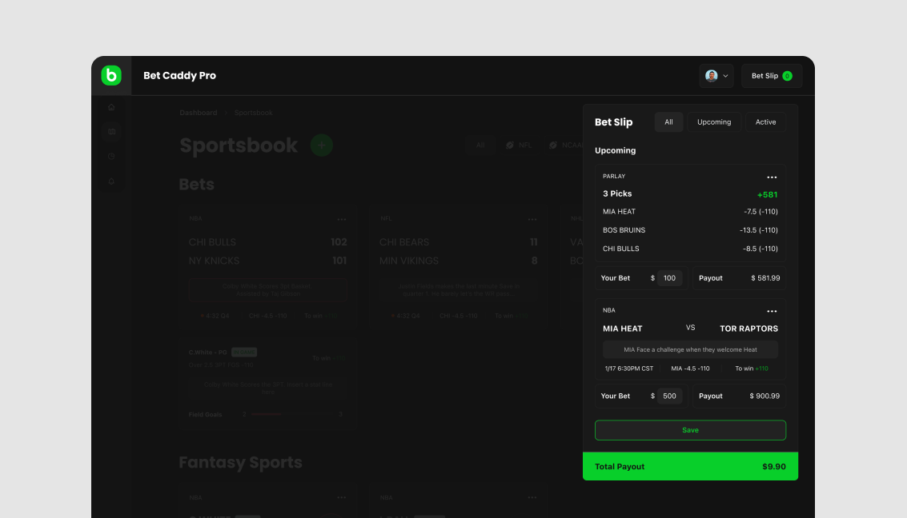This screenshot has height=518, width=907.
Task: Select the All tab in Bet Slip
Action: [668, 122]
